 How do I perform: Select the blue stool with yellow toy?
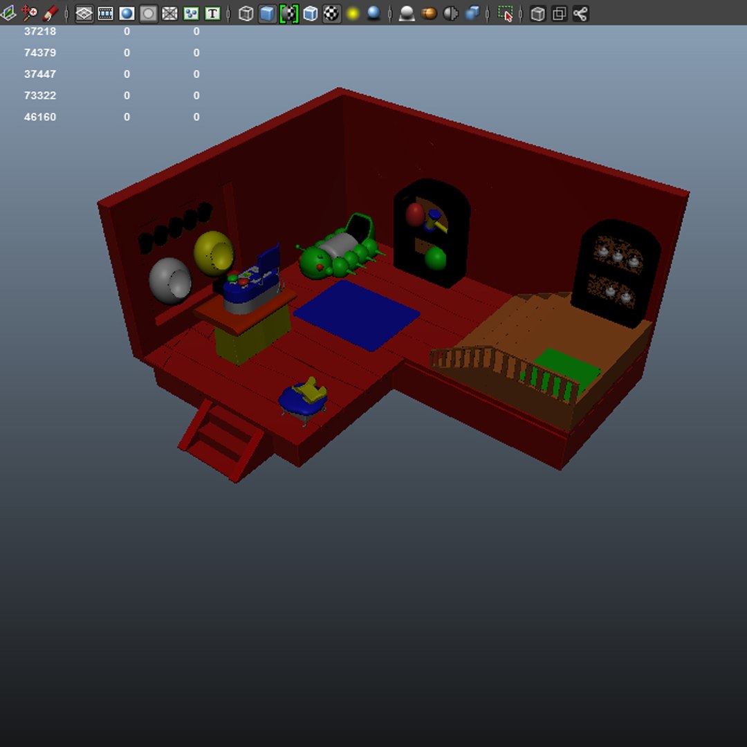[x=303, y=400]
